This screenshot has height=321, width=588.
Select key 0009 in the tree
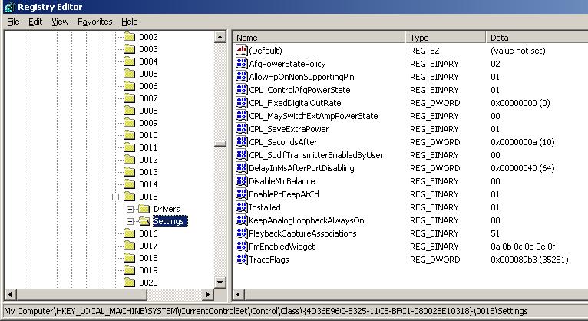click(x=148, y=123)
